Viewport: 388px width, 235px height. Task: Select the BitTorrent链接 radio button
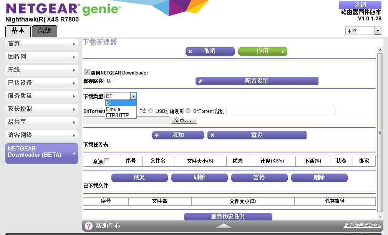[188, 111]
